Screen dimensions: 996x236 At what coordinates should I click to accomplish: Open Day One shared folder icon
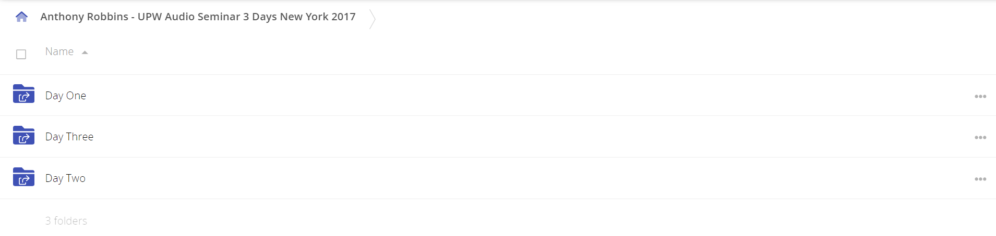[x=23, y=94]
